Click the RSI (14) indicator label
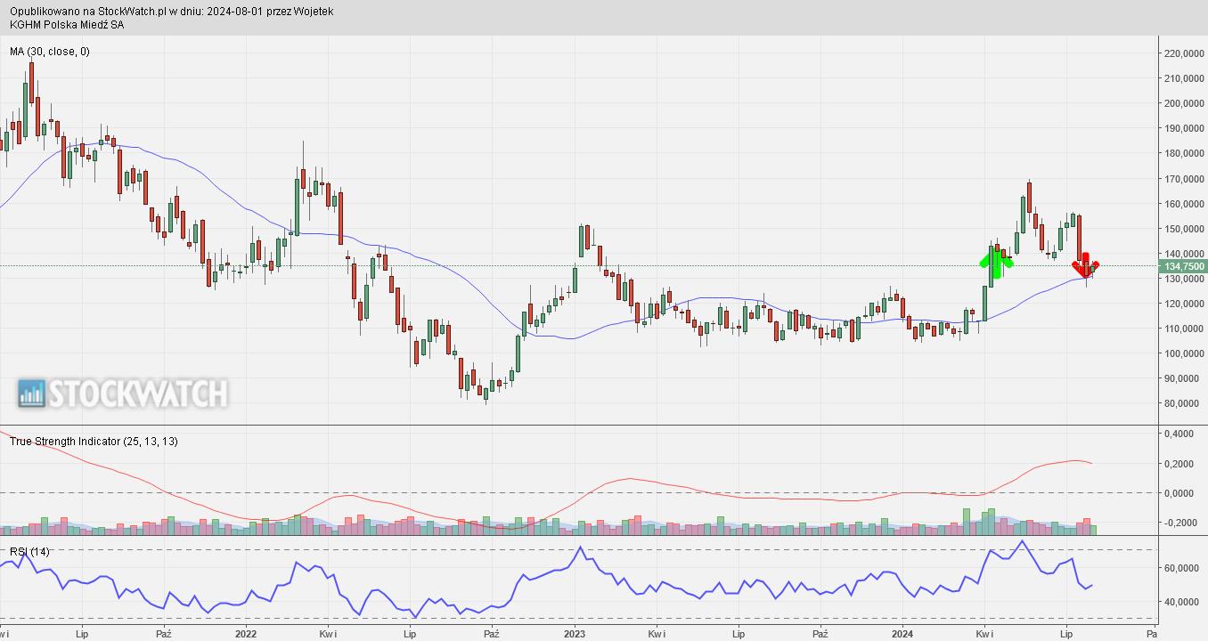This screenshot has width=1208, height=641. 30,552
